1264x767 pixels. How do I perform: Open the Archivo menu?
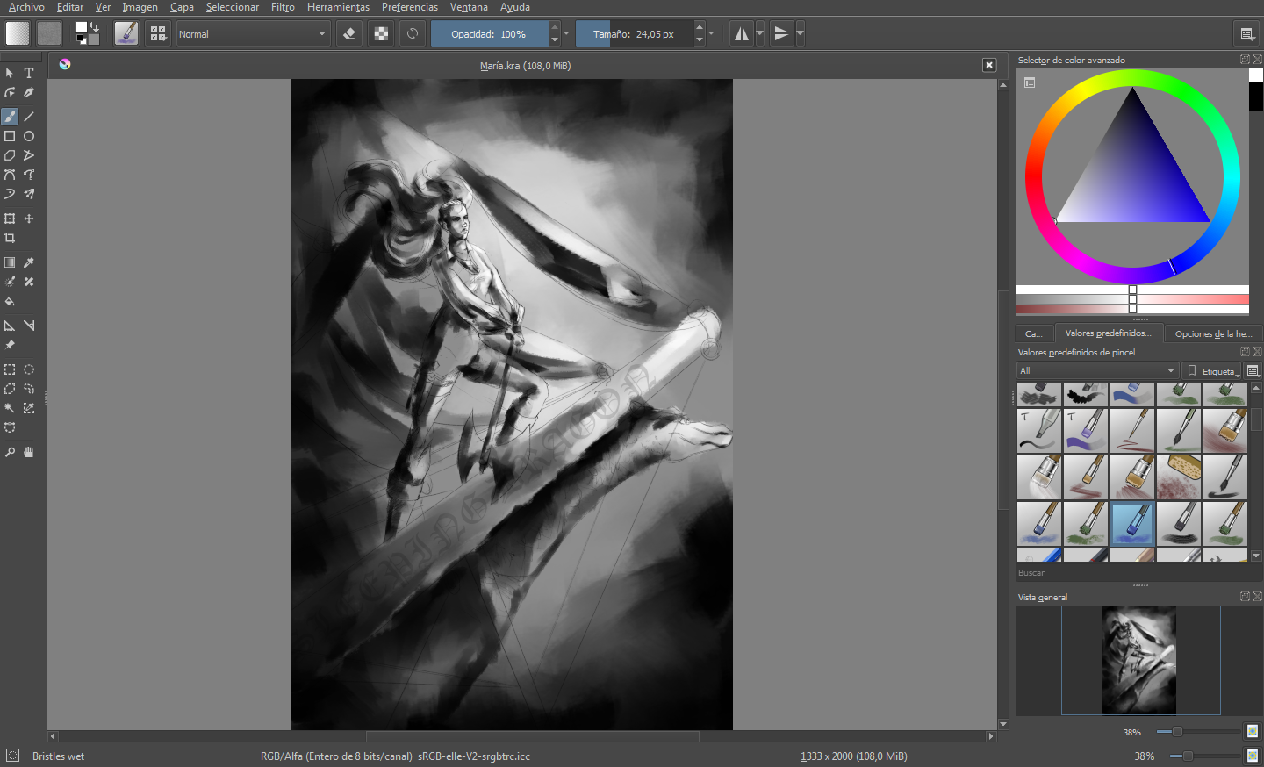coord(26,7)
